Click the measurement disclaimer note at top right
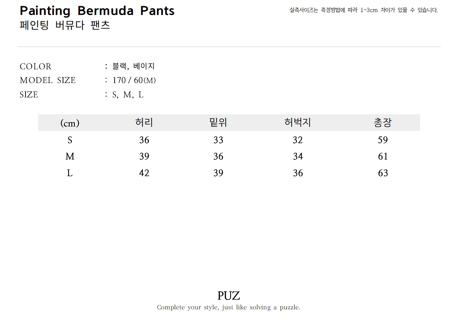 [363, 10]
